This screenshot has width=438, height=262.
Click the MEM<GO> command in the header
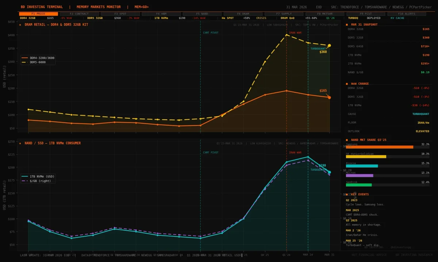[141, 7]
